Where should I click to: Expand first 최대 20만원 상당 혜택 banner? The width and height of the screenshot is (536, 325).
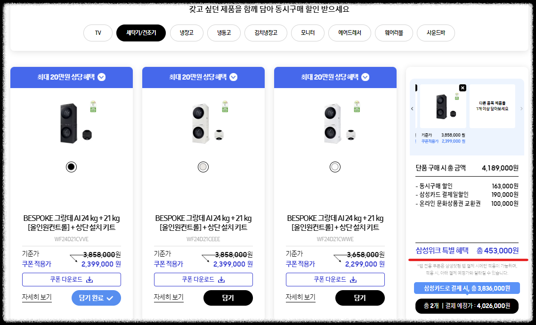pyautogui.click(x=101, y=77)
